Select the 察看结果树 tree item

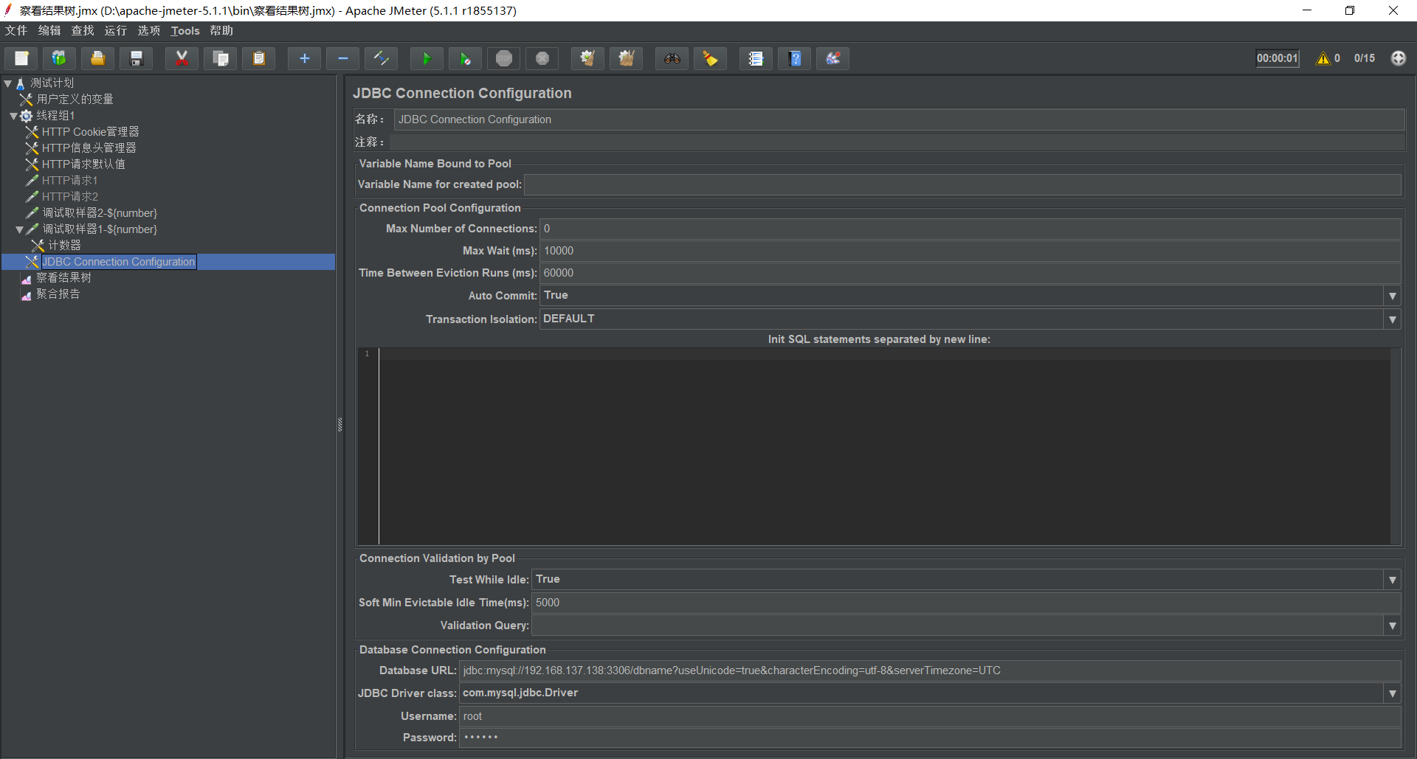[65, 277]
